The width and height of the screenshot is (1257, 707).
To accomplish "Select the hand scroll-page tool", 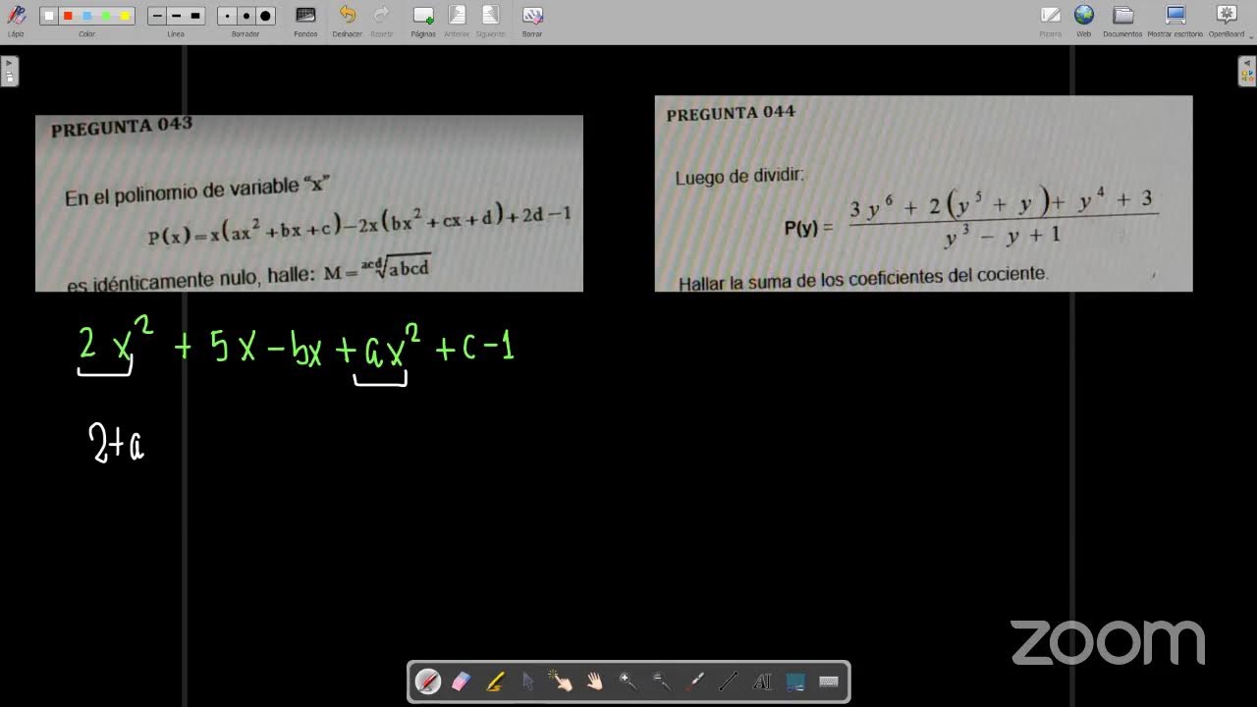I will [595, 681].
